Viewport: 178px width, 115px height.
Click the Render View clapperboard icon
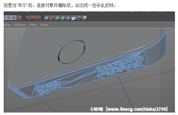[x=27, y=18]
